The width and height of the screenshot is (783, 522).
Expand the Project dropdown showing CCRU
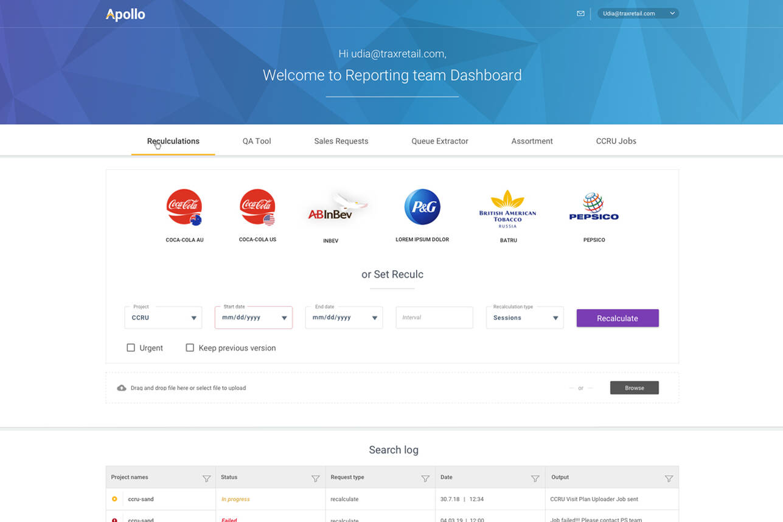[x=163, y=318]
